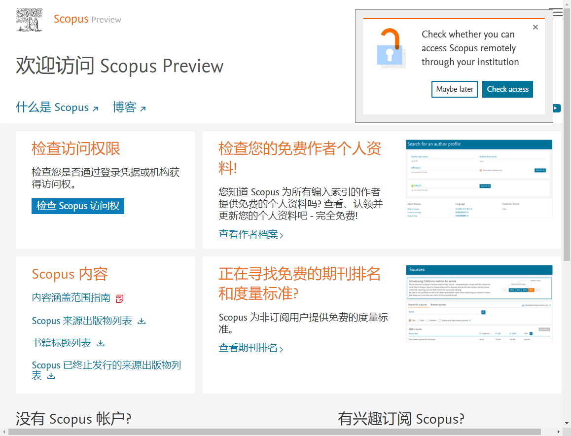Click chevron after 查看作者档案

tap(281, 236)
